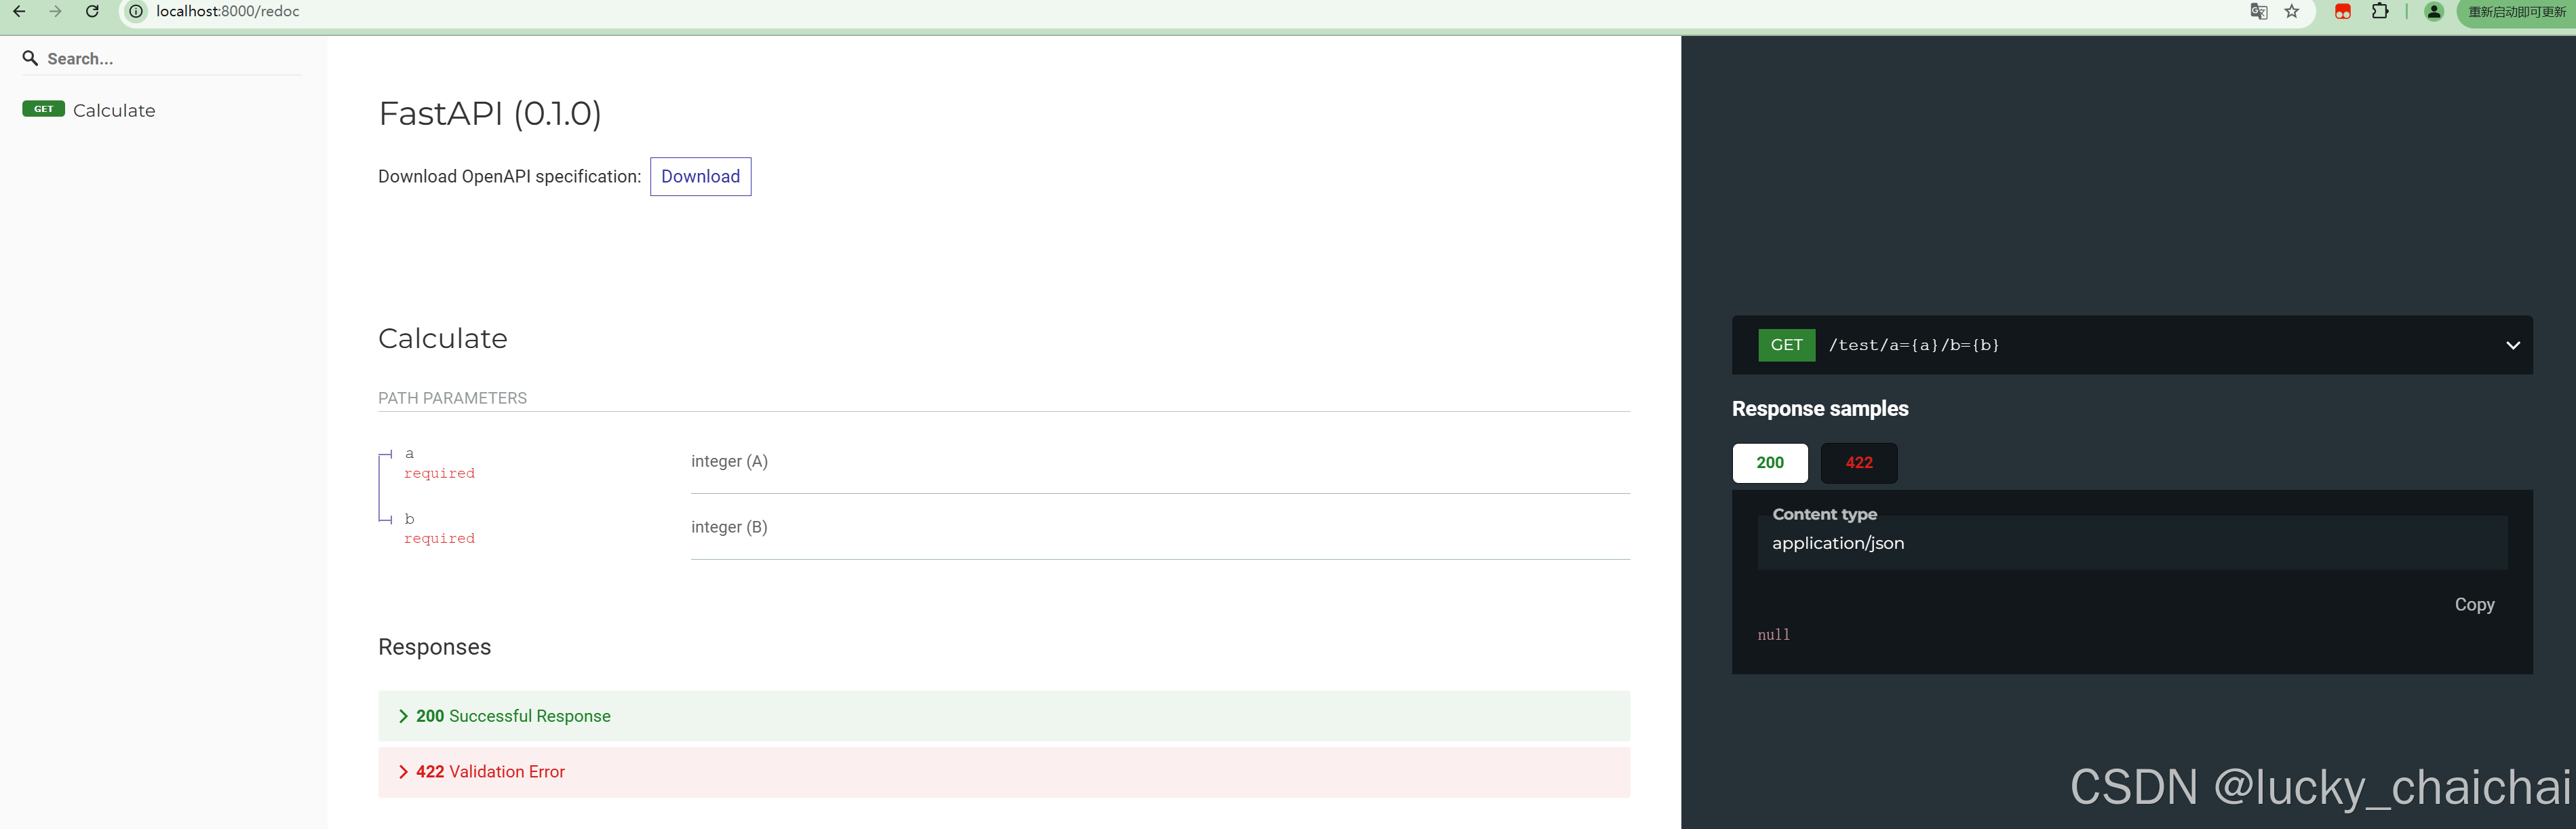The height and width of the screenshot is (829, 2576).
Task: Expand the GET endpoint path dropdown chevron
Action: point(2512,345)
